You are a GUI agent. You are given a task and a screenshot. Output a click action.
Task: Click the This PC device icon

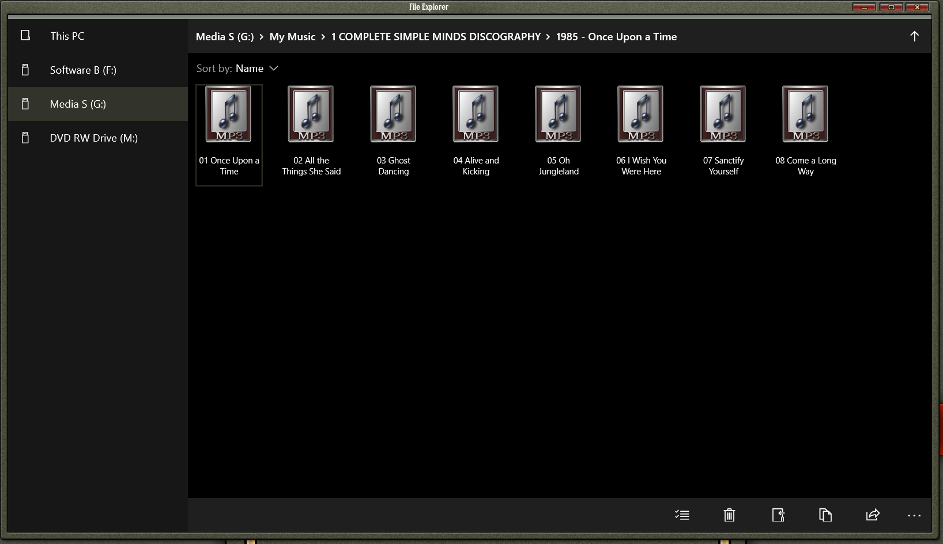(x=25, y=36)
